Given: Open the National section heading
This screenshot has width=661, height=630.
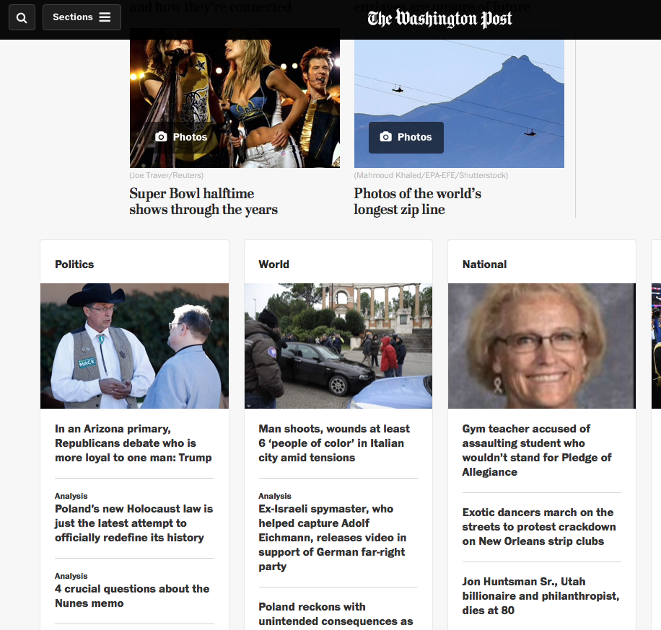Looking at the screenshot, I should click(x=484, y=265).
